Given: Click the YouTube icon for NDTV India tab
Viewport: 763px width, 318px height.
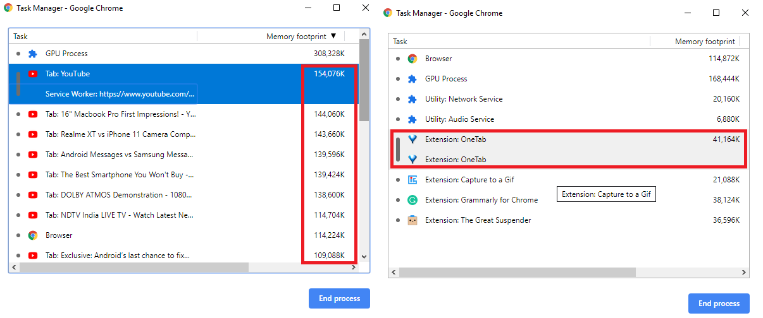Looking at the screenshot, I should (33, 215).
